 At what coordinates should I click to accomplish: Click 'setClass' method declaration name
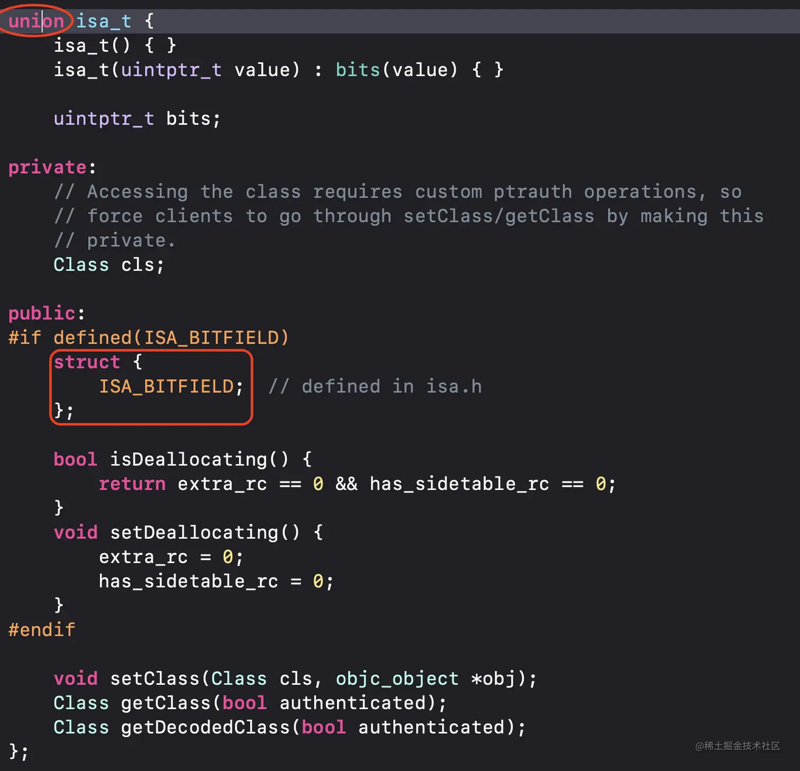pos(154,678)
